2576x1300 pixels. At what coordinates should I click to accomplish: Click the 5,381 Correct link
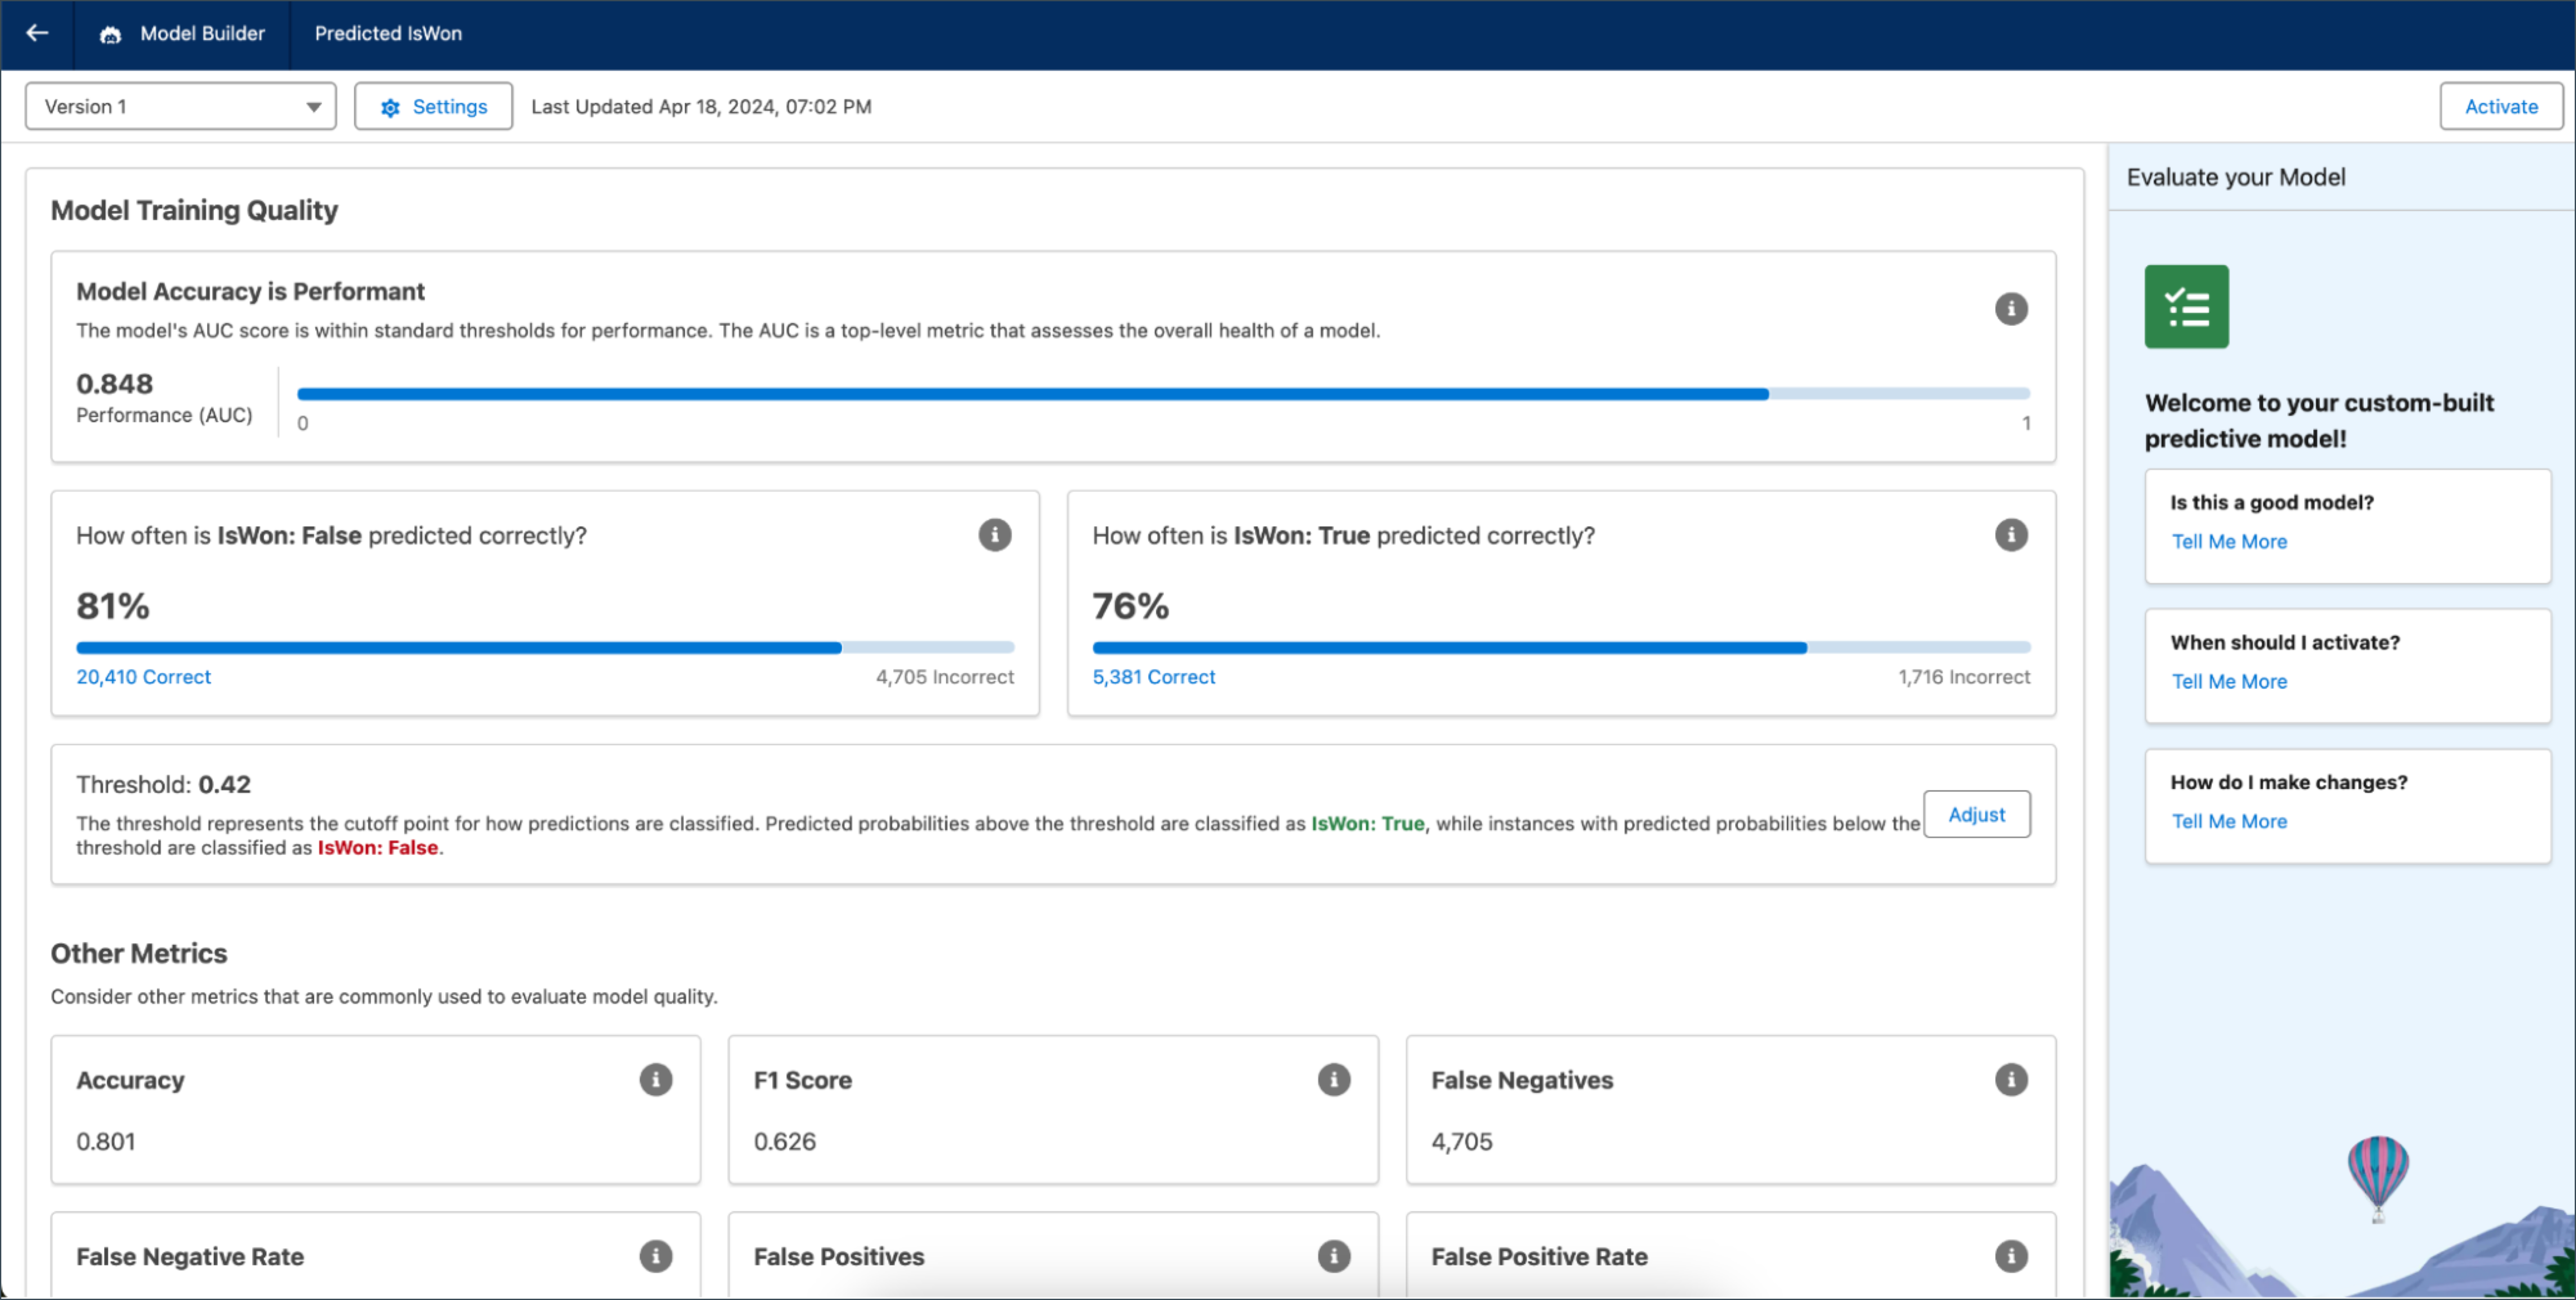(x=1153, y=677)
